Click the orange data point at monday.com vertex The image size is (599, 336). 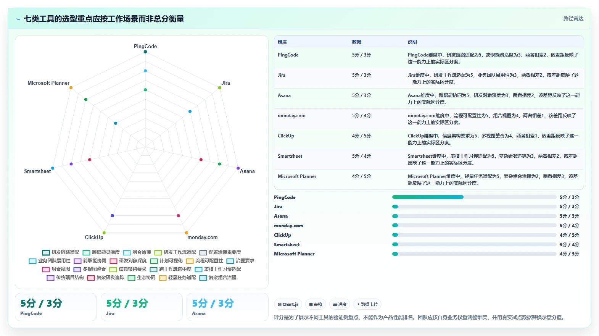[187, 233]
